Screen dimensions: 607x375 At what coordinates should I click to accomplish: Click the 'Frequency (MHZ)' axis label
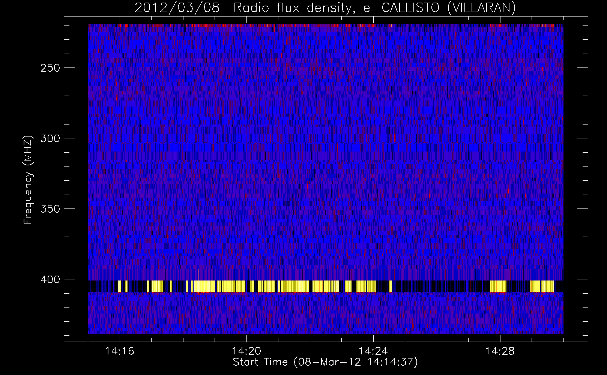pyautogui.click(x=28, y=180)
